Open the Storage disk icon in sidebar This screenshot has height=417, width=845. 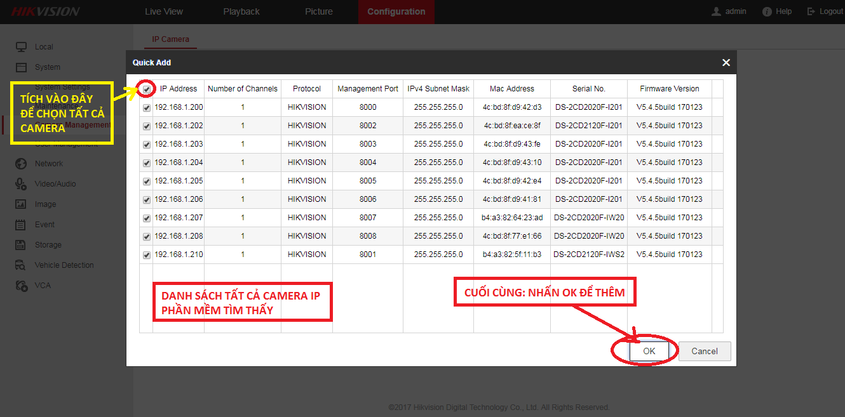coord(22,245)
